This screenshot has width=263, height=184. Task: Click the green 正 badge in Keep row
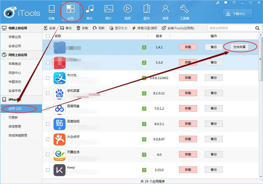click(x=144, y=170)
